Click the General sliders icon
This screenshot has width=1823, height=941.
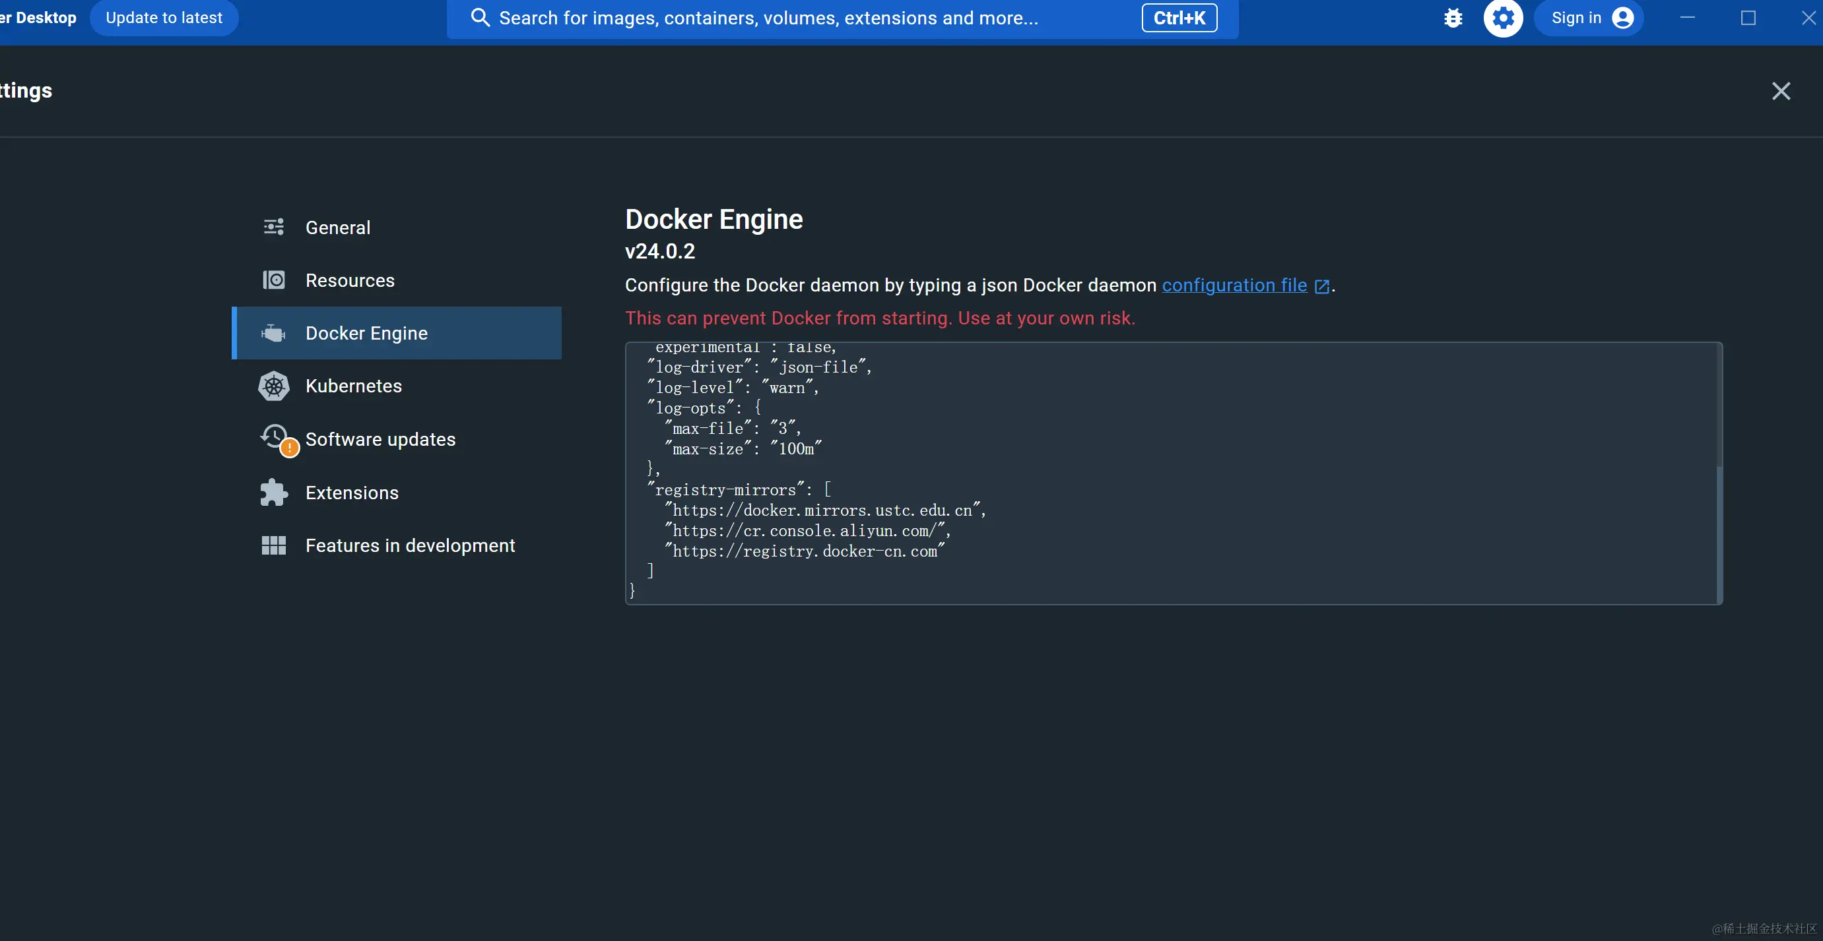[273, 227]
